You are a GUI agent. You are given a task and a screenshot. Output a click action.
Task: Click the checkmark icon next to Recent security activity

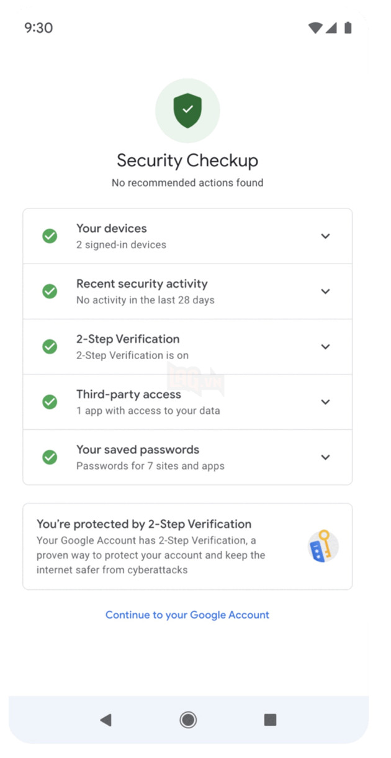50,291
